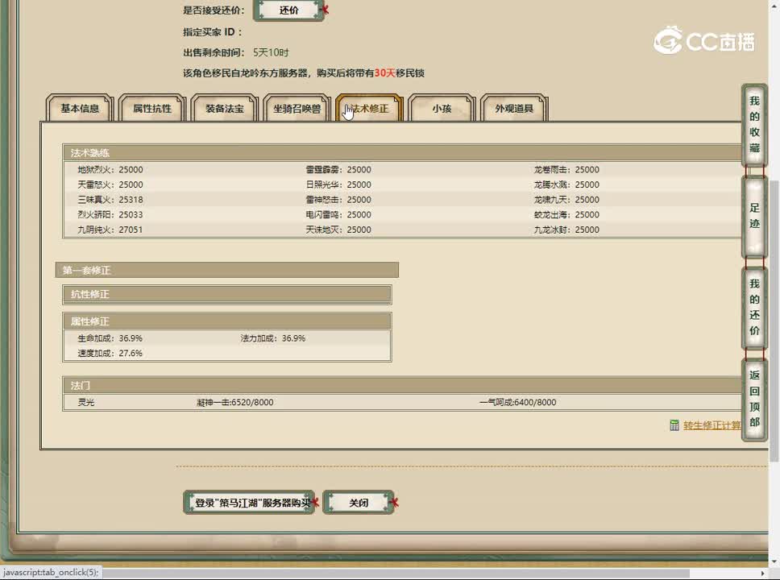
Task: Click 登录"策马江湖"服务器购买 button
Action: (x=249, y=503)
